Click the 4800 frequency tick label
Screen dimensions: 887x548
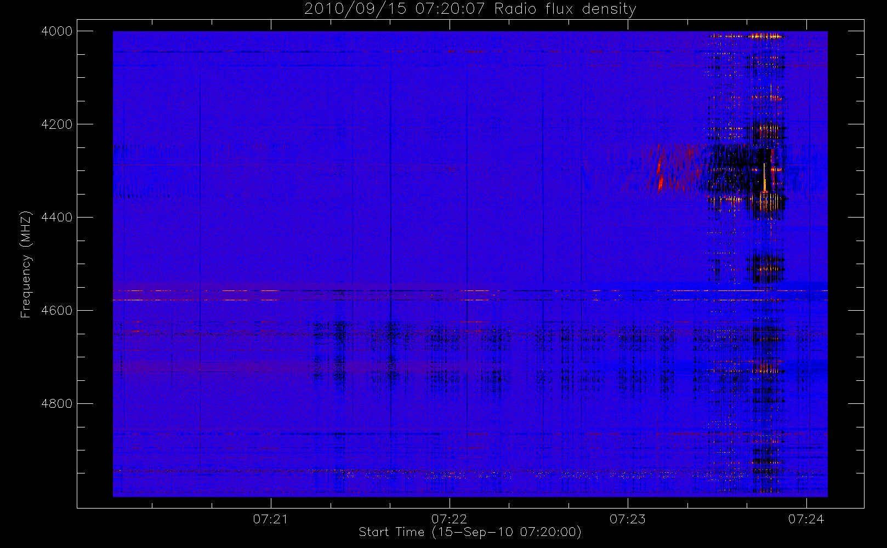point(57,404)
